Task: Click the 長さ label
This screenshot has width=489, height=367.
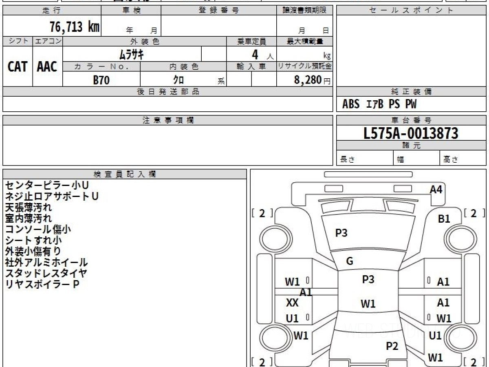Action: click(347, 159)
